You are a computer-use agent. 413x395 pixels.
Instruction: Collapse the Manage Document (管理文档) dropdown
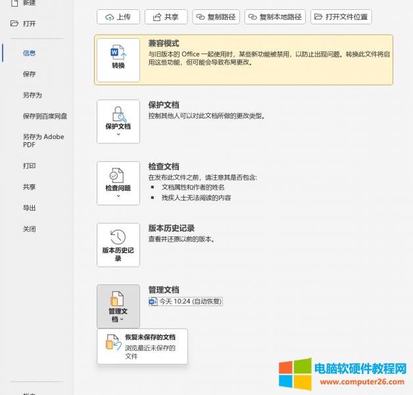pos(118,306)
